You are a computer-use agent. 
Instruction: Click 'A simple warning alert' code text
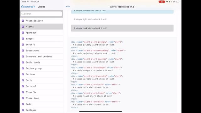tap(94, 79)
